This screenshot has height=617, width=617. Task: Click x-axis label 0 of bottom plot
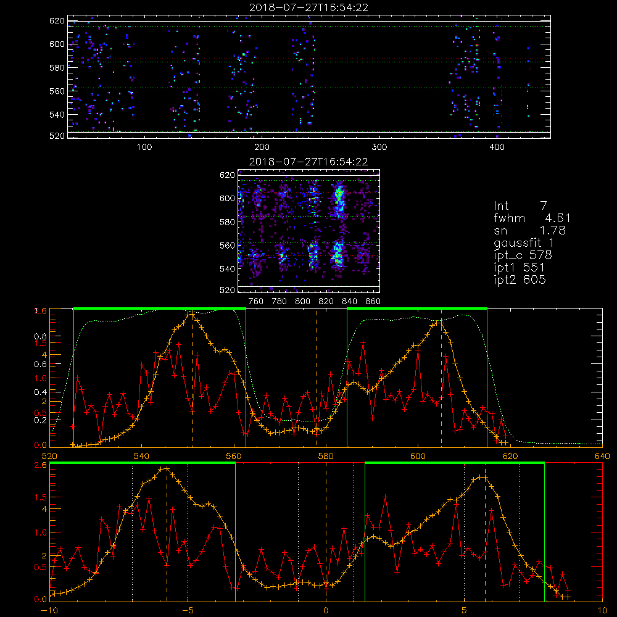tap(326, 610)
